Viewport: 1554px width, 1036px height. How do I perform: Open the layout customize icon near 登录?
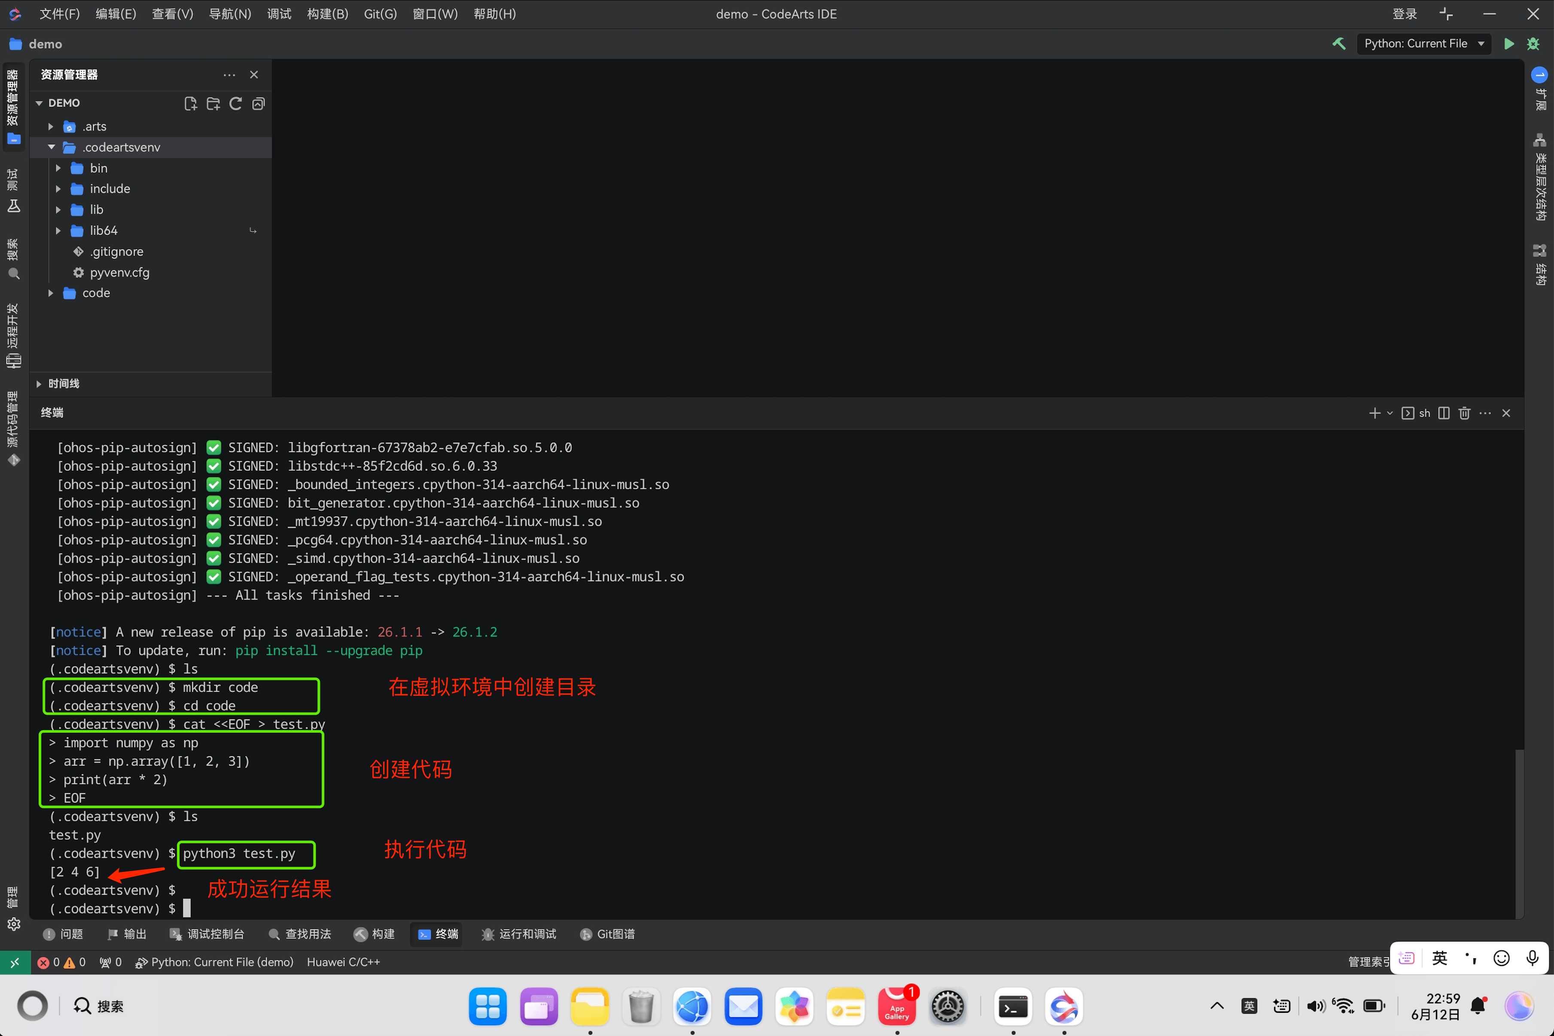click(1446, 14)
